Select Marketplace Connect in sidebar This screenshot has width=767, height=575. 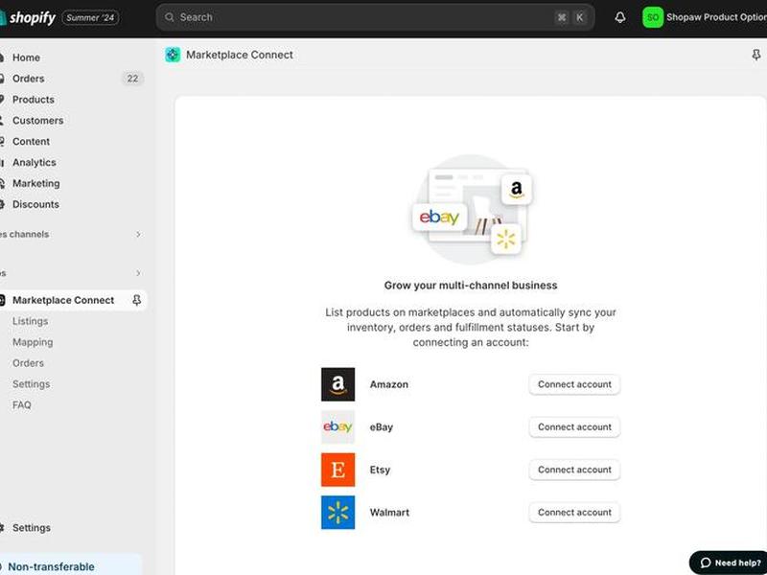[63, 300]
